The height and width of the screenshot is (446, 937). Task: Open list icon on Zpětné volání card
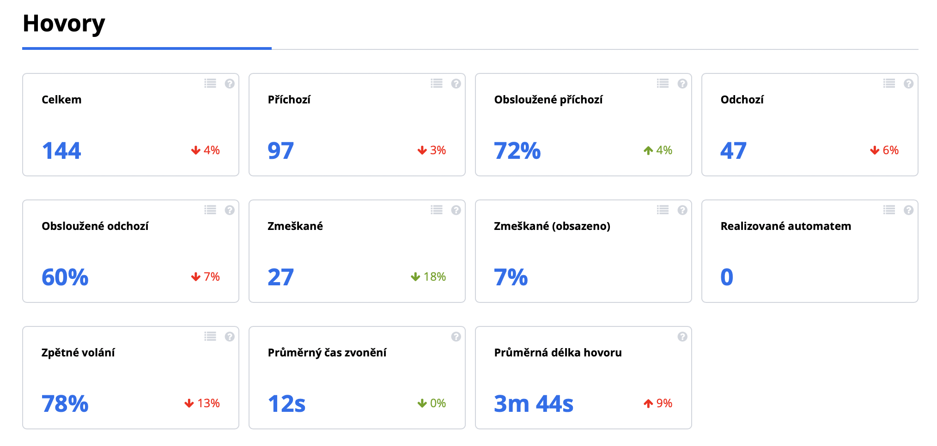[x=210, y=337]
